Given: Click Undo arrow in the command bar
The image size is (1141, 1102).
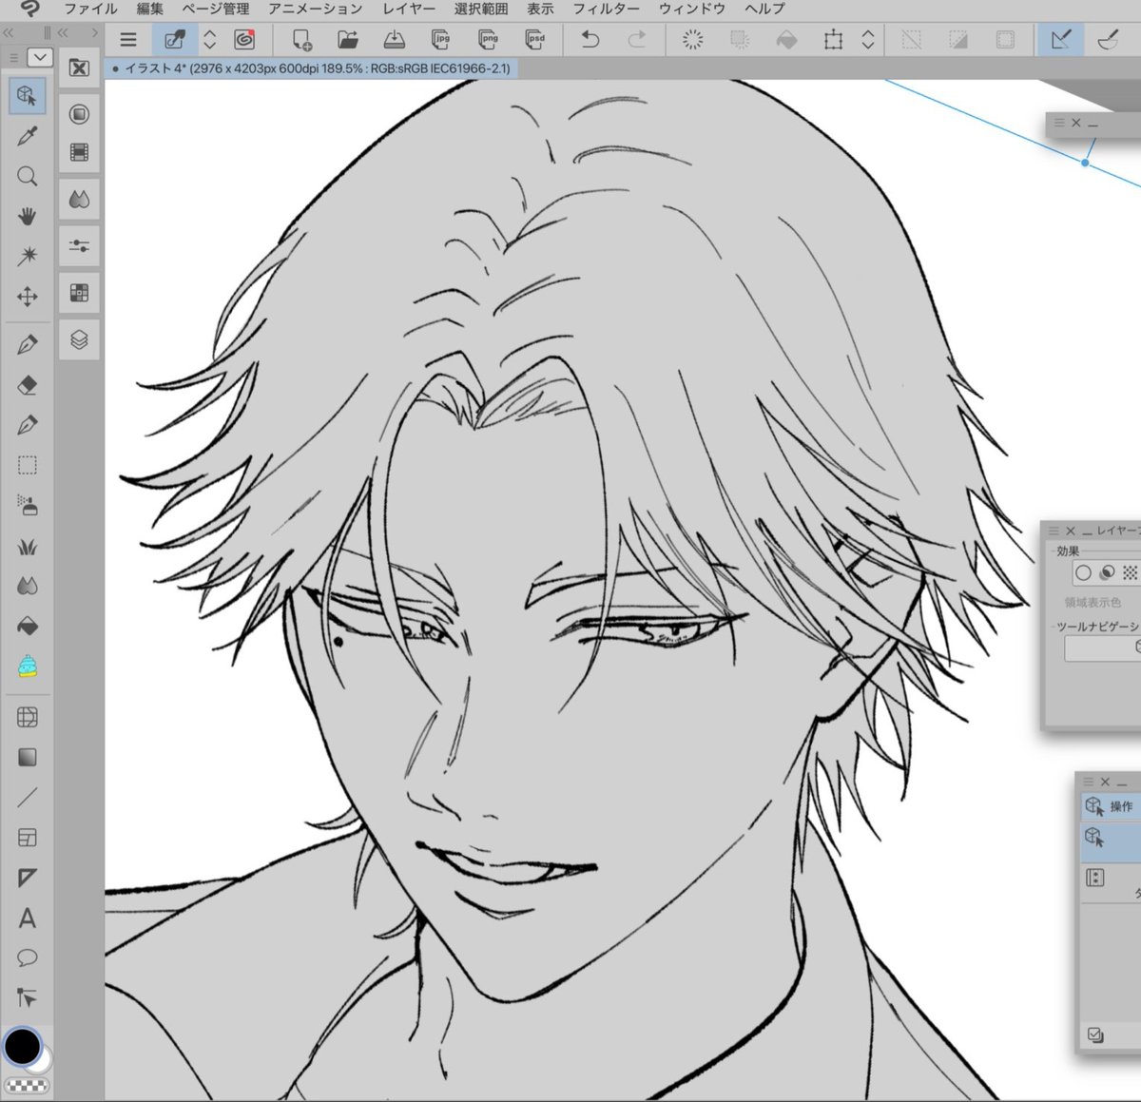Looking at the screenshot, I should [x=590, y=40].
